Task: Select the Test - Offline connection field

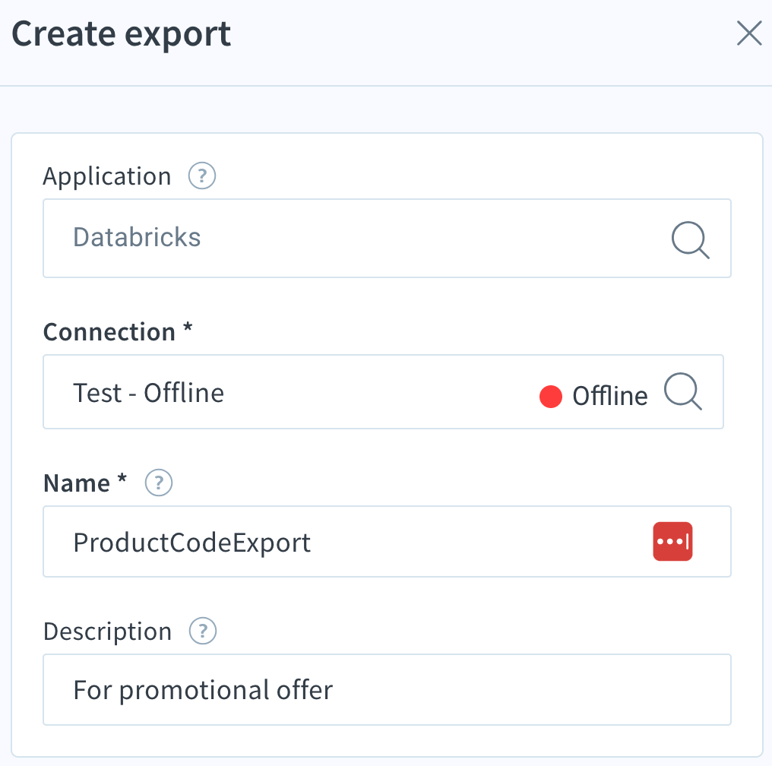Action: 304,392
